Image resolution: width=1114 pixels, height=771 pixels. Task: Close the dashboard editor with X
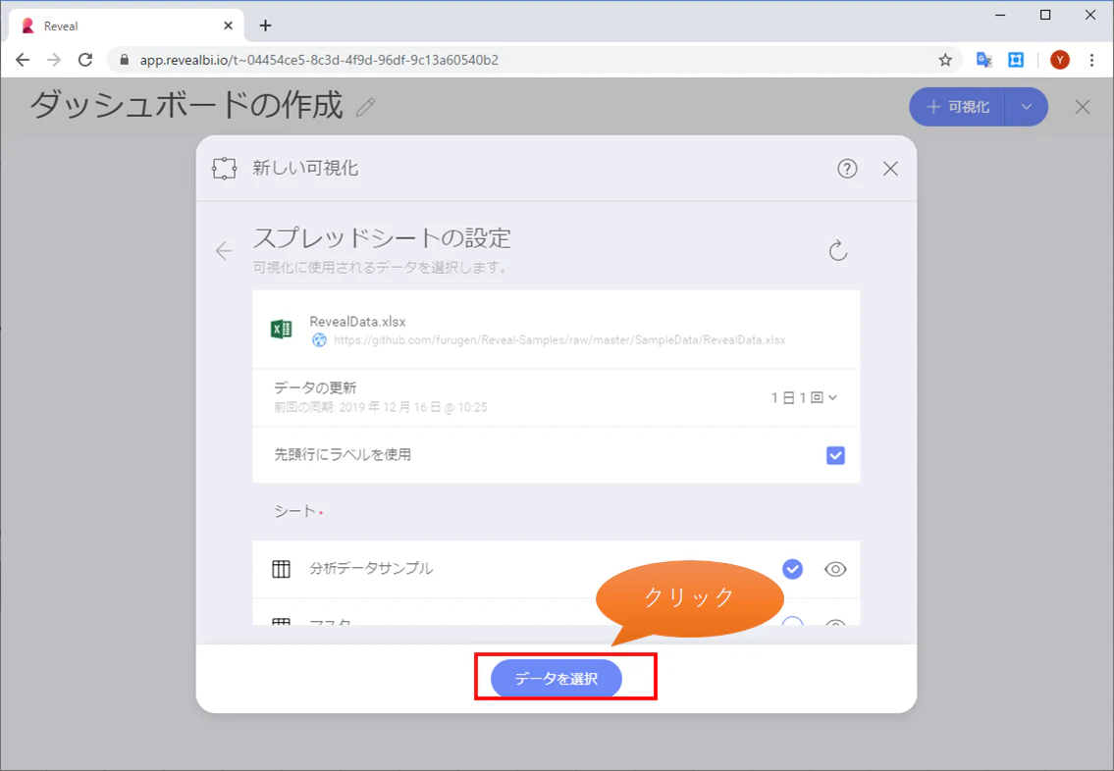click(x=1083, y=107)
